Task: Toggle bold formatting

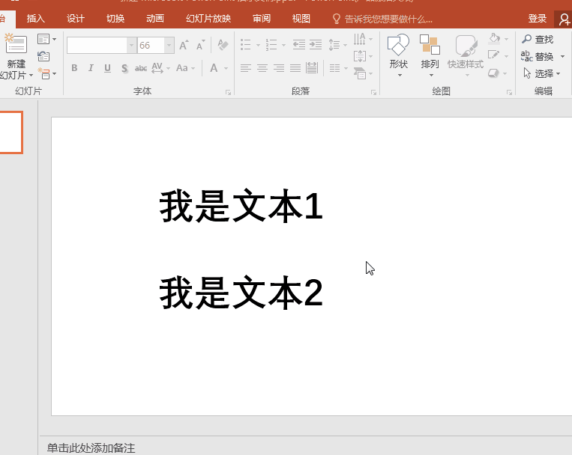Action: coord(74,68)
